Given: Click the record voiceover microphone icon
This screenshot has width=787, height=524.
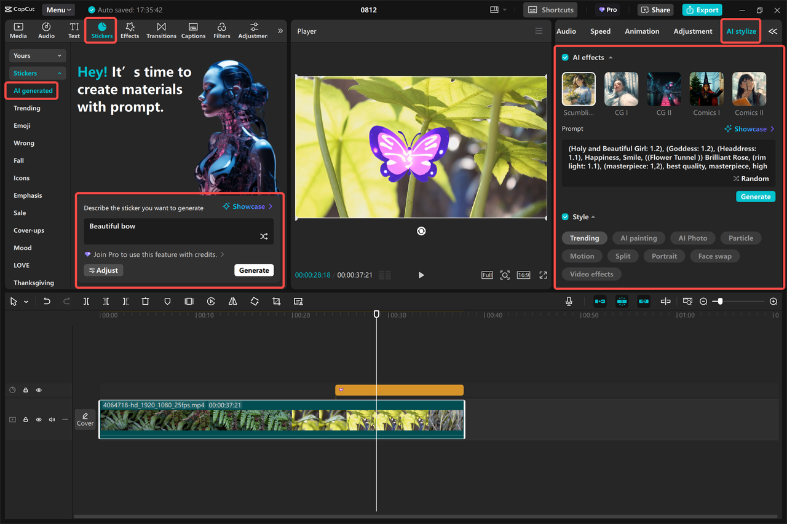Looking at the screenshot, I should click(569, 302).
